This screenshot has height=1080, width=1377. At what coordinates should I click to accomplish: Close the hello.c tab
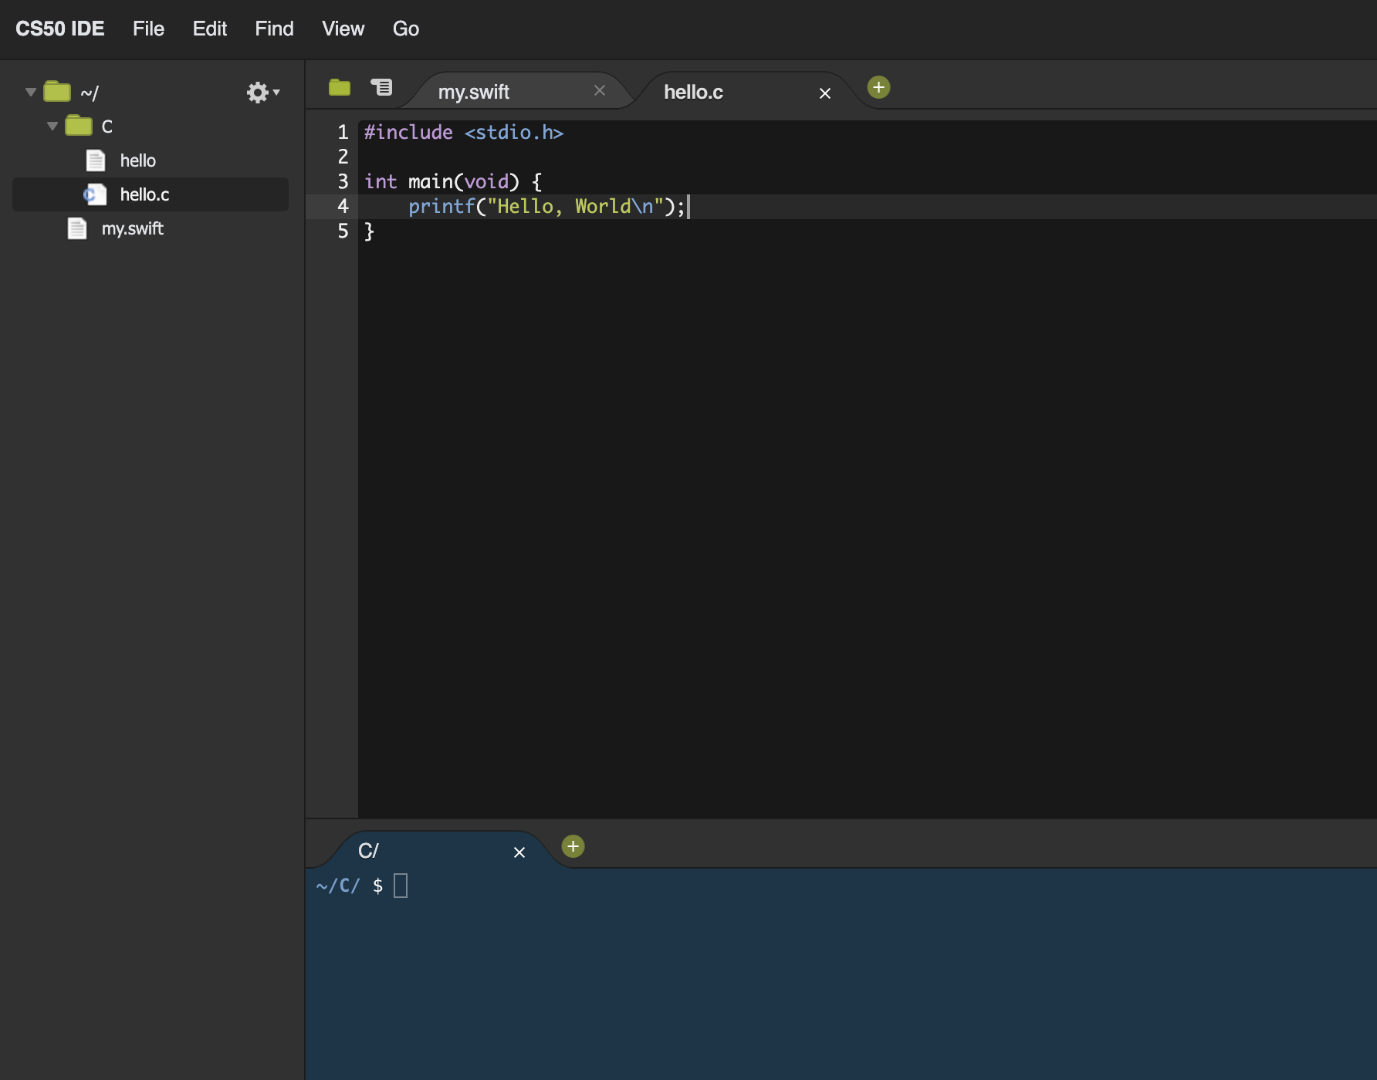click(x=825, y=93)
